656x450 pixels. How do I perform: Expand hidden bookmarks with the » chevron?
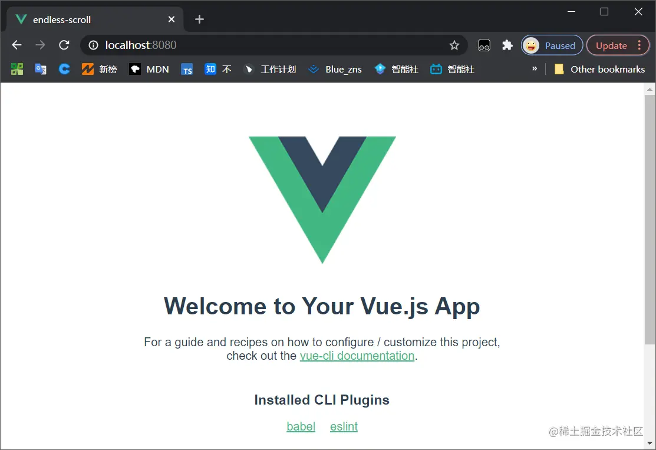pyautogui.click(x=534, y=68)
